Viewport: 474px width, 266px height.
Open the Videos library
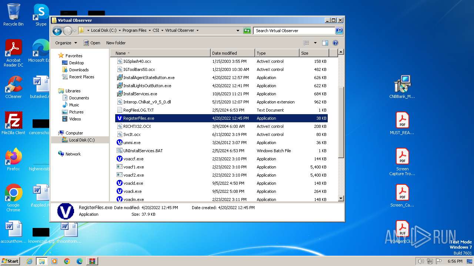pos(75,119)
